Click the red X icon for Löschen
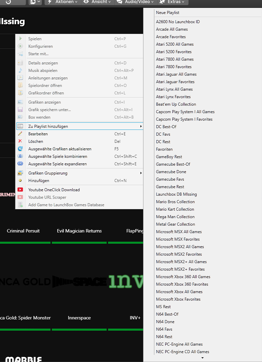Image resolution: width=262 pixels, height=362 pixels. (20, 141)
